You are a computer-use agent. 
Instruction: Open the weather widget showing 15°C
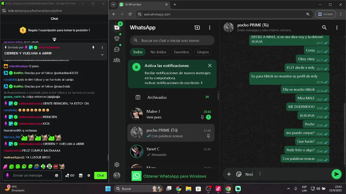point(14,189)
